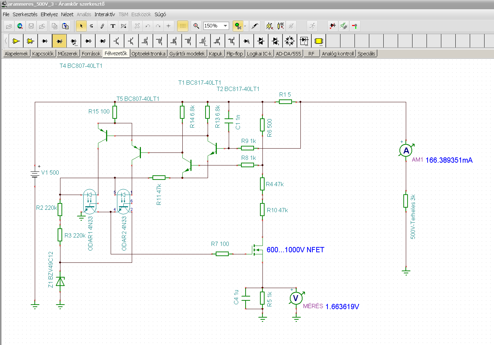The image size is (494, 345).
Task: Click the magnifier zoom icon
Action: click(196, 26)
